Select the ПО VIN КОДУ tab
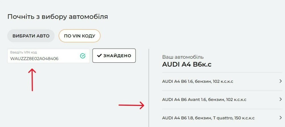This screenshot has height=127, width=285. 80,36
